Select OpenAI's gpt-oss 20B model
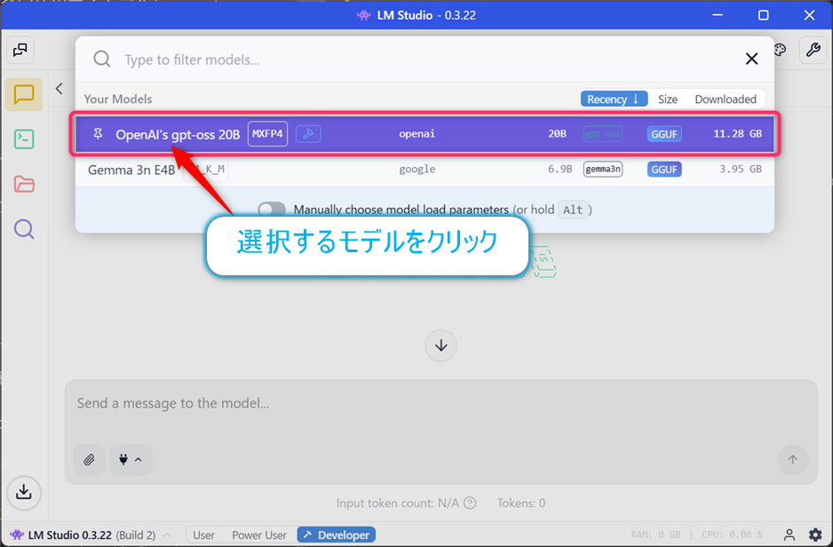The image size is (833, 547). click(x=424, y=134)
